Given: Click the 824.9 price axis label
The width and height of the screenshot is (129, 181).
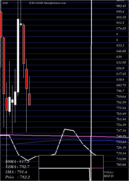Looking at the screenshot, I should click(x=120, y=68).
